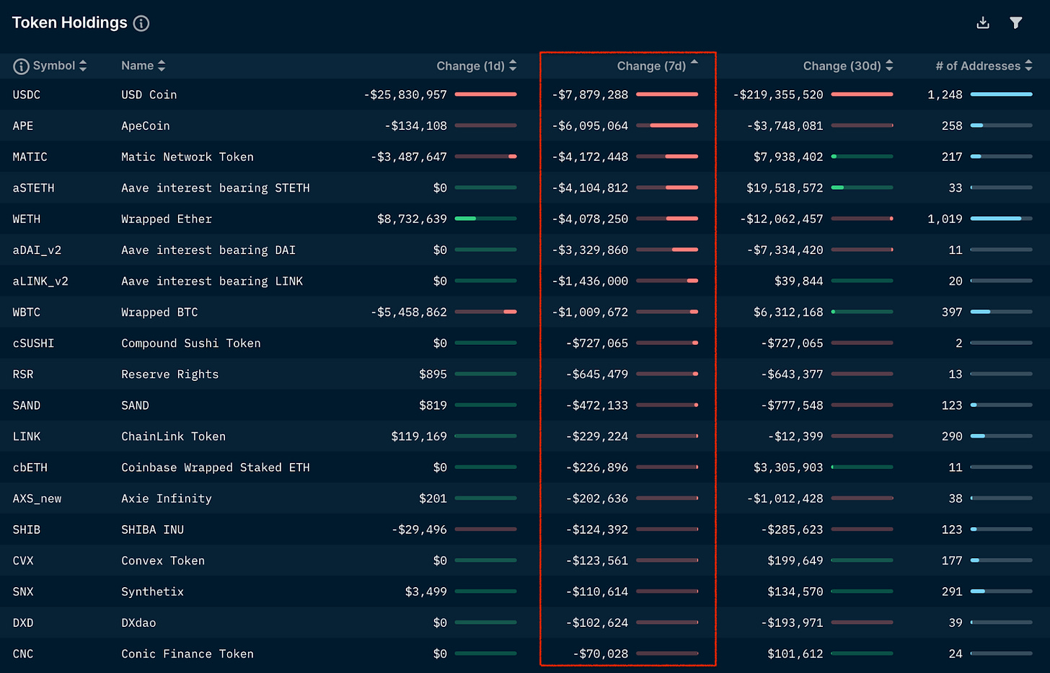Click the address count 397
The image size is (1050, 673).
(952, 312)
